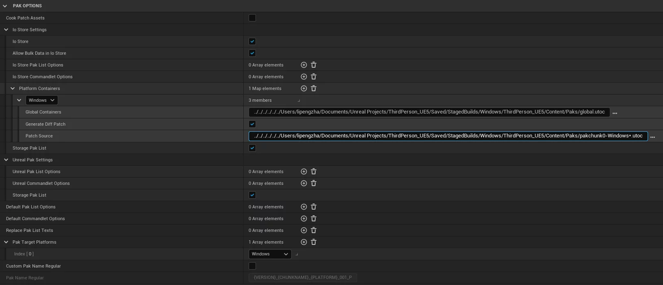
Task: Add a new Pak Target Platform
Action: click(x=303, y=242)
